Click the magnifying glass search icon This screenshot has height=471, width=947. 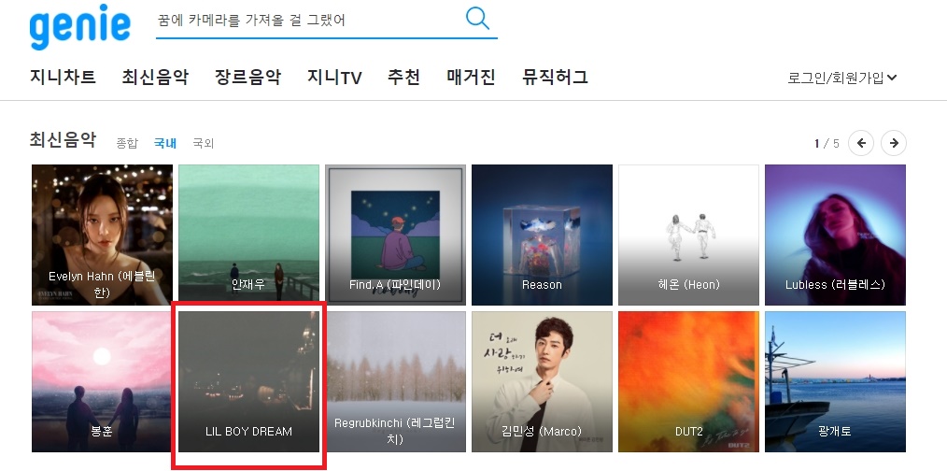coord(477,18)
